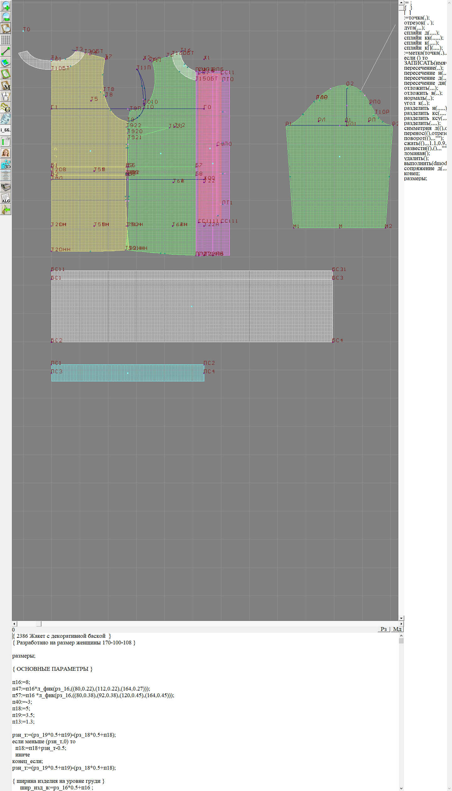
Task: Click the zoom in magnifier icon
Action: pos(6,6)
